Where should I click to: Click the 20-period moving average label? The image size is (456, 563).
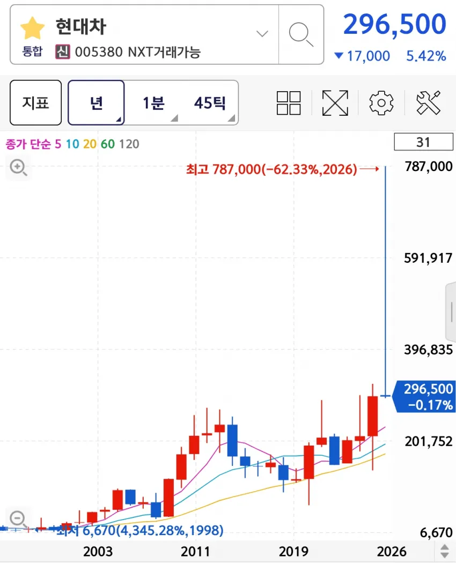click(90, 144)
